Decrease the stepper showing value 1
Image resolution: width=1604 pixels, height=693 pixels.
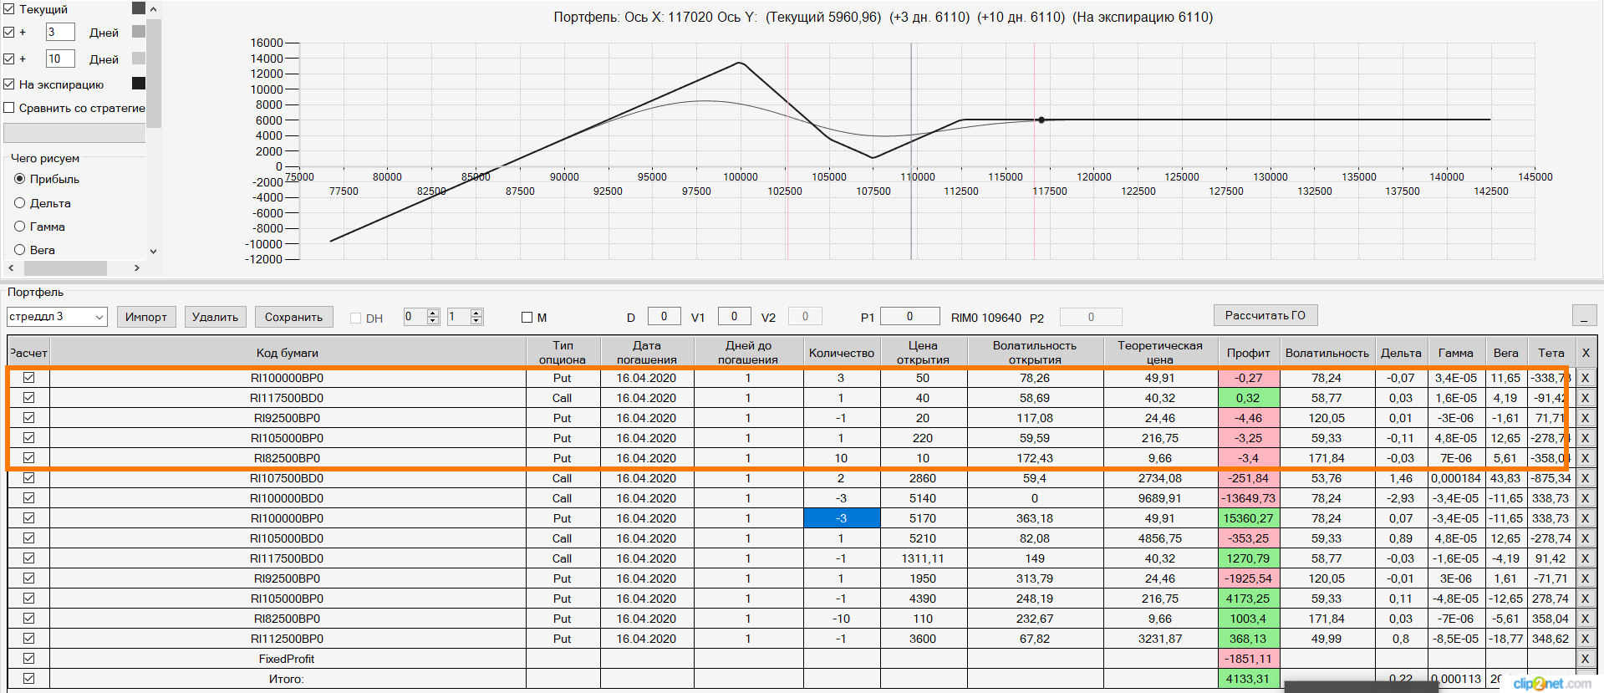(x=476, y=321)
